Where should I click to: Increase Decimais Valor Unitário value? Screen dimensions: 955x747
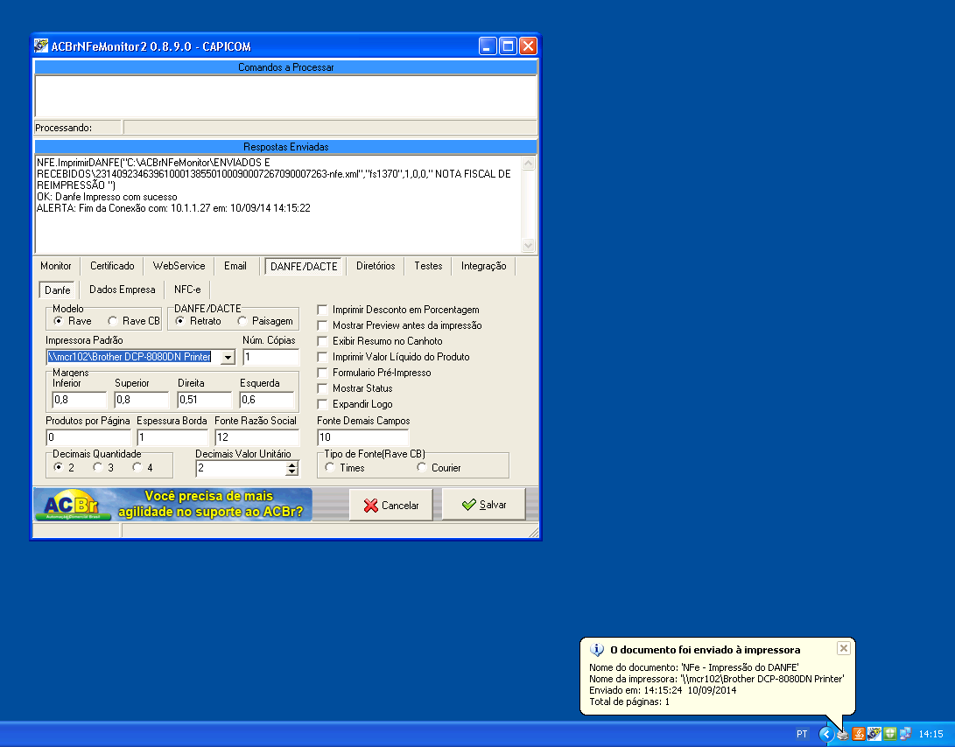[x=292, y=464]
